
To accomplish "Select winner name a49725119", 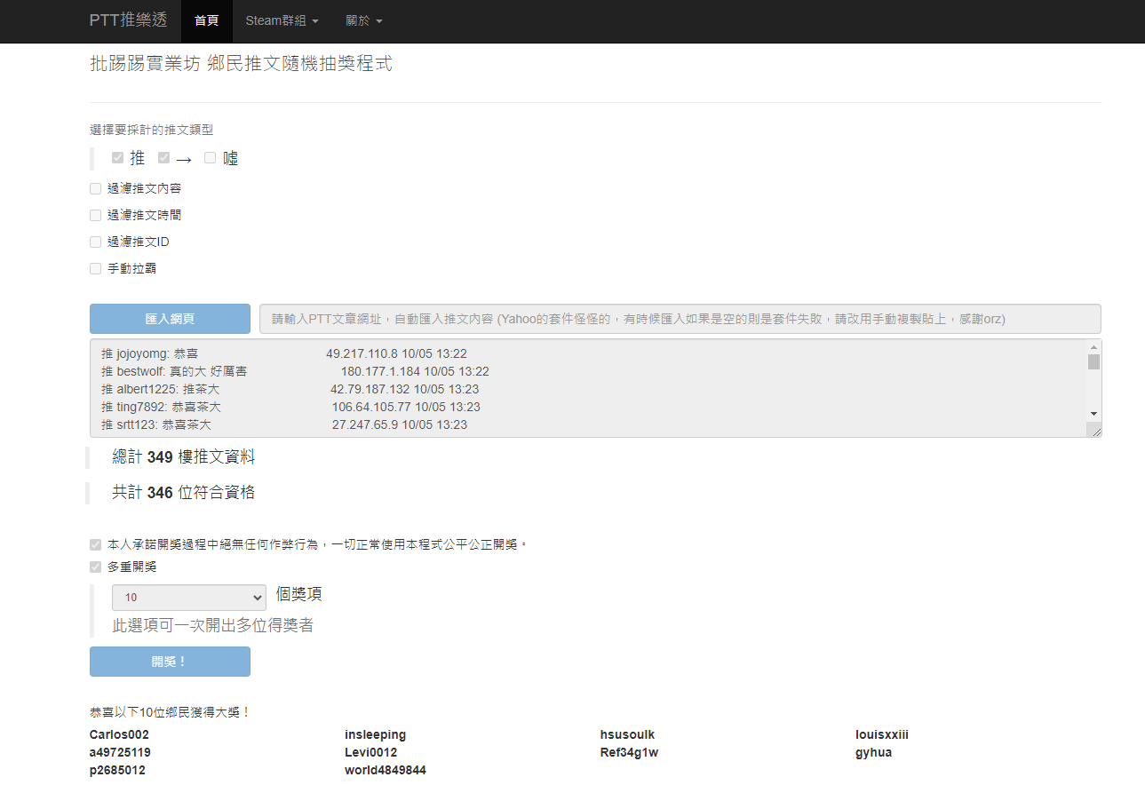I will click(x=120, y=753).
